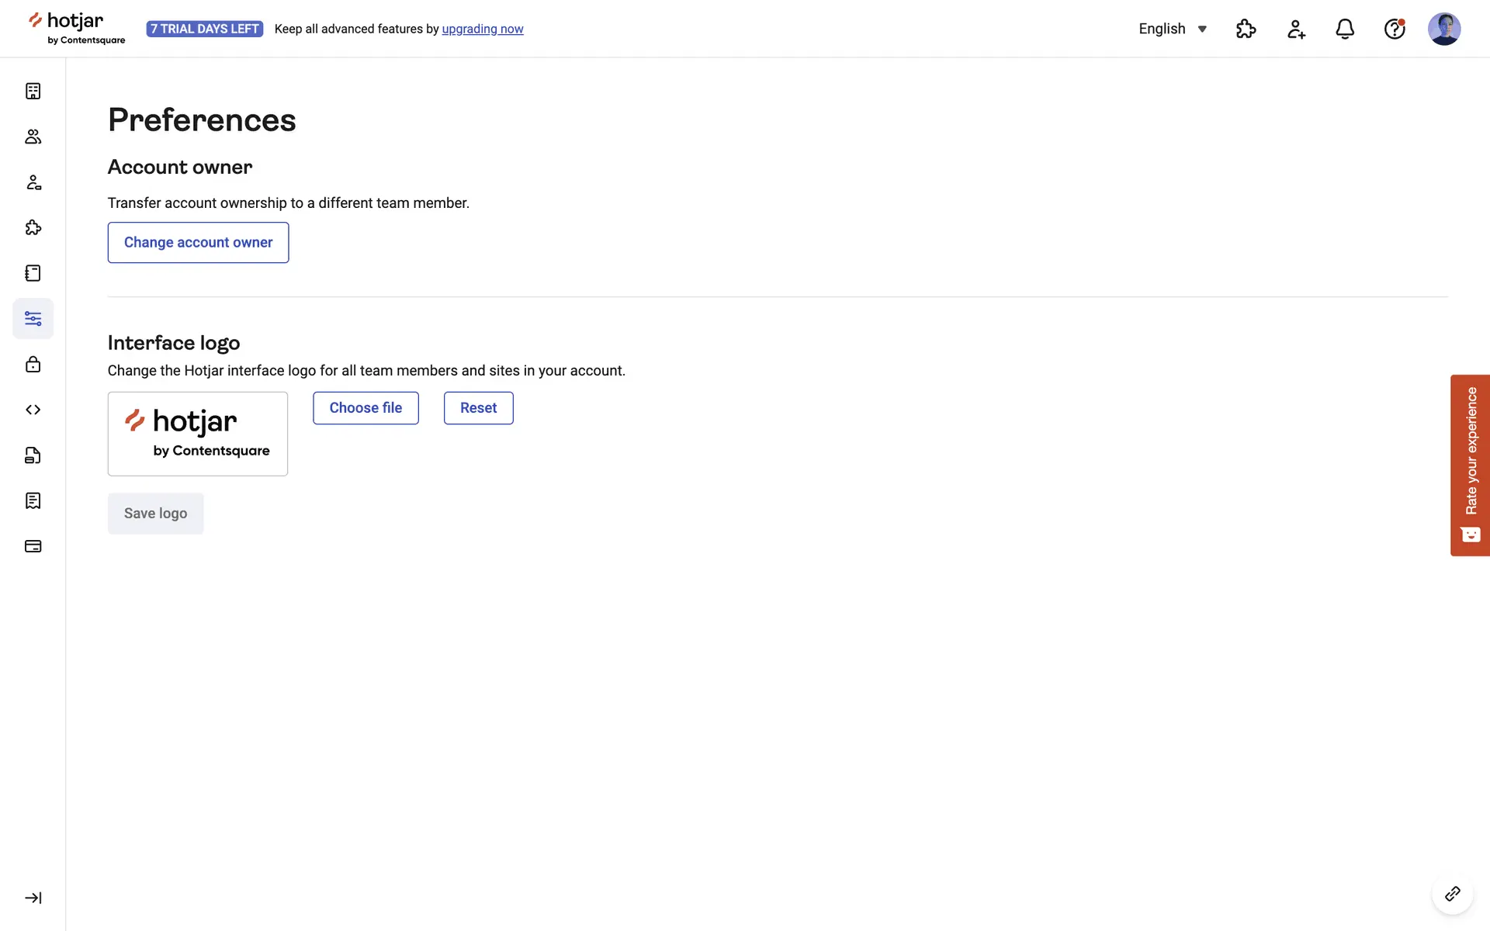
Task: Open the team members sidebar icon
Action: (x=33, y=137)
